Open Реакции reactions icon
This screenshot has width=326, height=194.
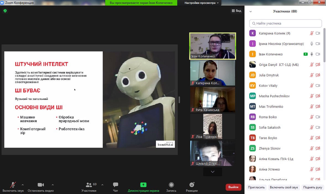click(192, 185)
